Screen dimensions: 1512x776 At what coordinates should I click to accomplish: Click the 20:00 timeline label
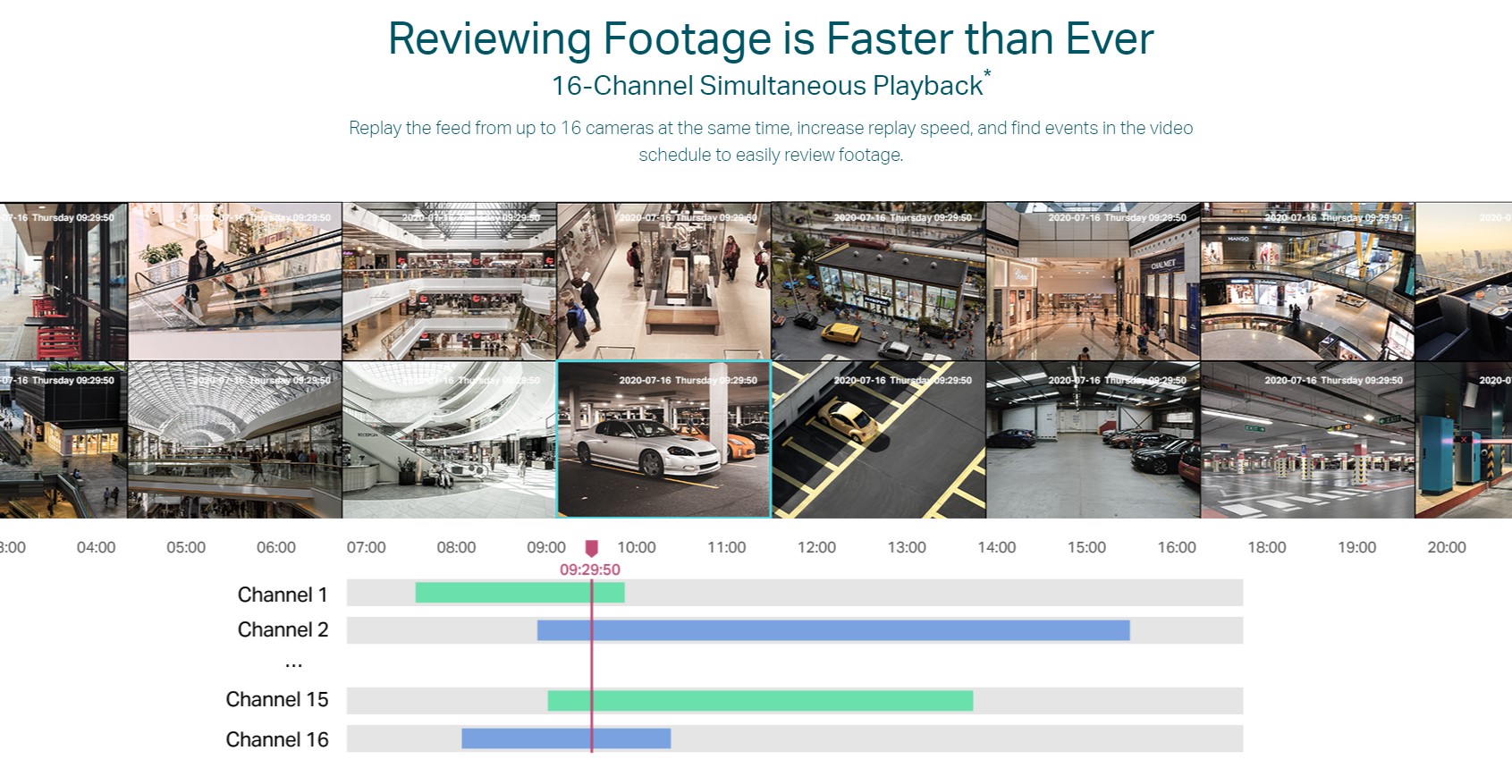pos(1447,547)
